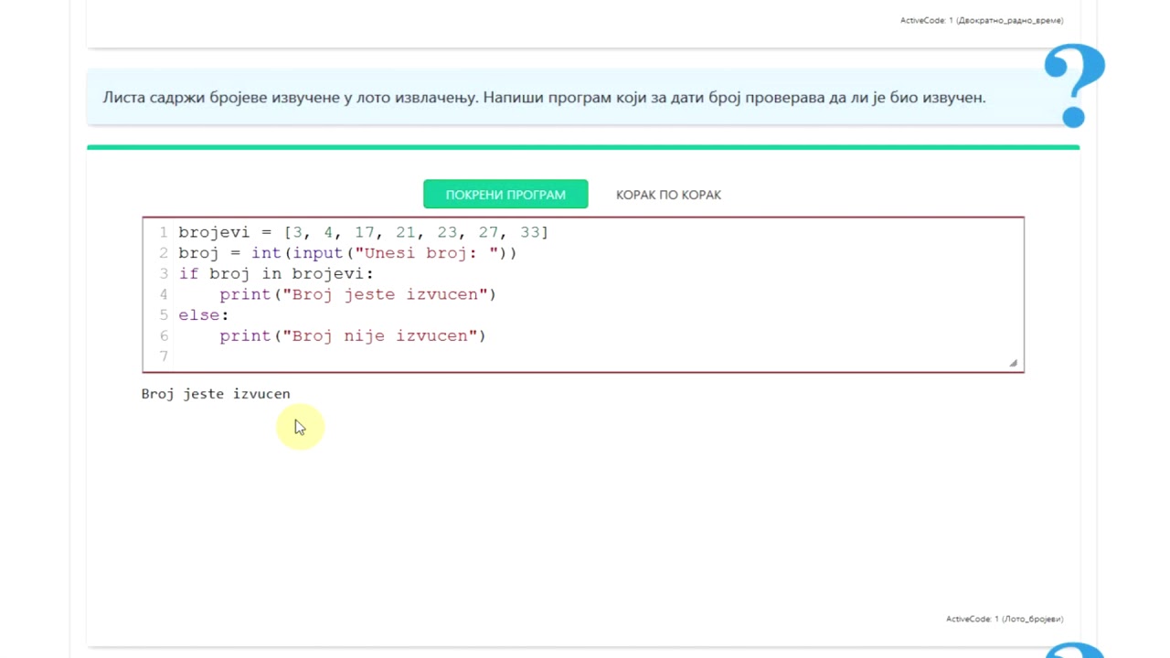Click line number 1 in the gutter

coord(164,232)
